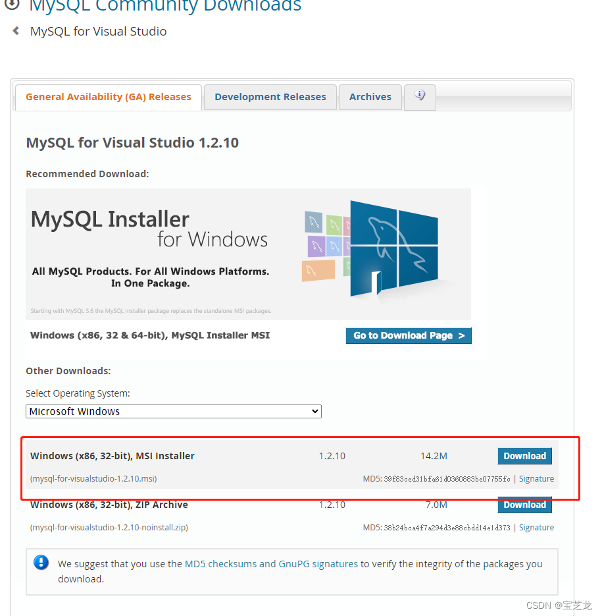The width and height of the screenshot is (602, 616).
Task: Switch to the Development Releases tab
Action: pyautogui.click(x=270, y=96)
